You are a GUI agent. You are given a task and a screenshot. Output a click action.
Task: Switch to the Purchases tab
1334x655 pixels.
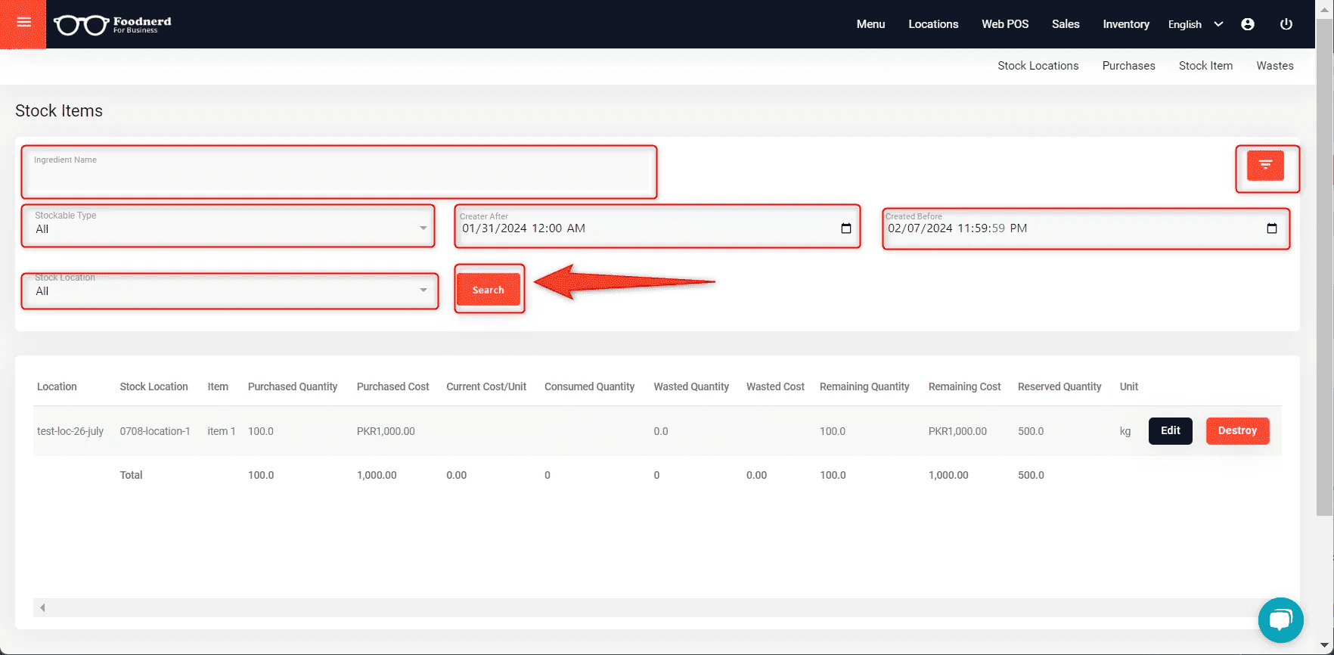coord(1128,66)
